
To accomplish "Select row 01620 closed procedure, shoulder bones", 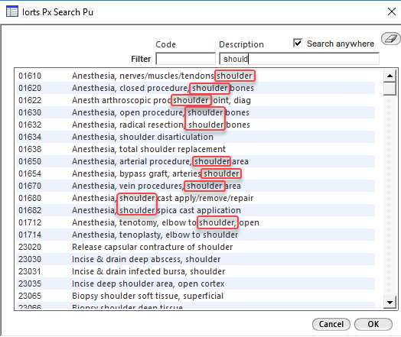I will 195,88.
